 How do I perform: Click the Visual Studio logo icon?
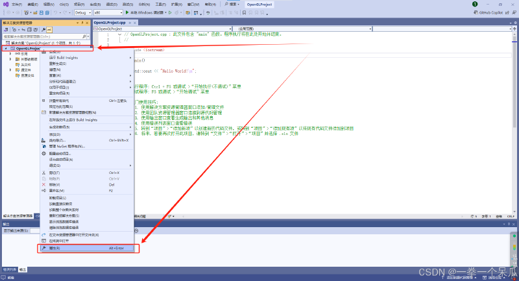(x=6, y=5)
